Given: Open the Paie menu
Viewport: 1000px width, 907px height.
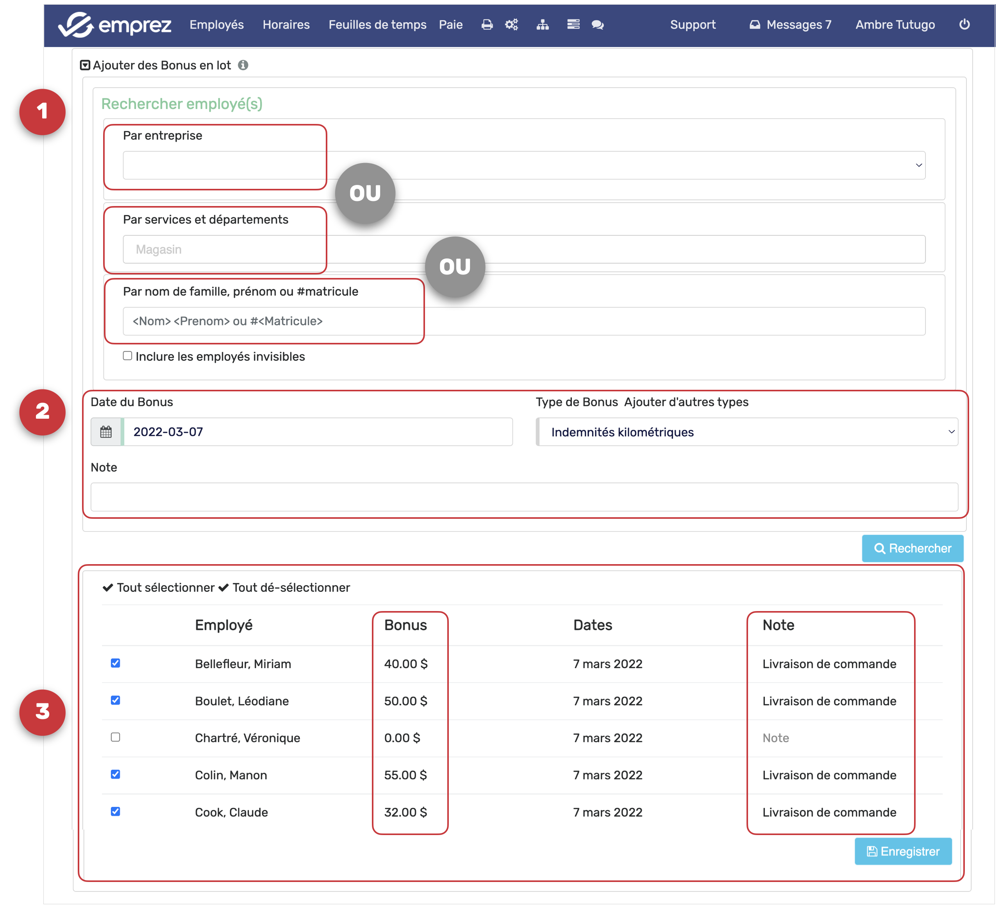Looking at the screenshot, I should coord(450,25).
